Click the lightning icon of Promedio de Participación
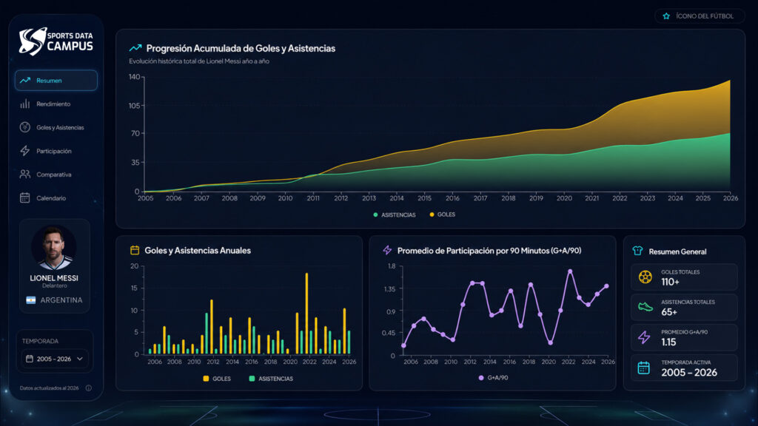 tap(387, 250)
